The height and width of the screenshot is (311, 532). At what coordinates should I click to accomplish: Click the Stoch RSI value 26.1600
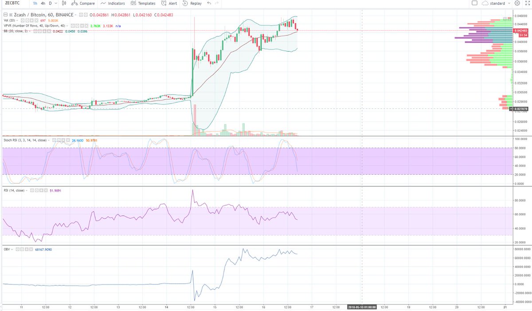pyautogui.click(x=78, y=140)
